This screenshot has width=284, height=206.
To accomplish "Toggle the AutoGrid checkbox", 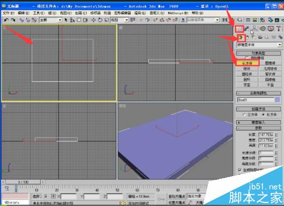I will 247,57.
